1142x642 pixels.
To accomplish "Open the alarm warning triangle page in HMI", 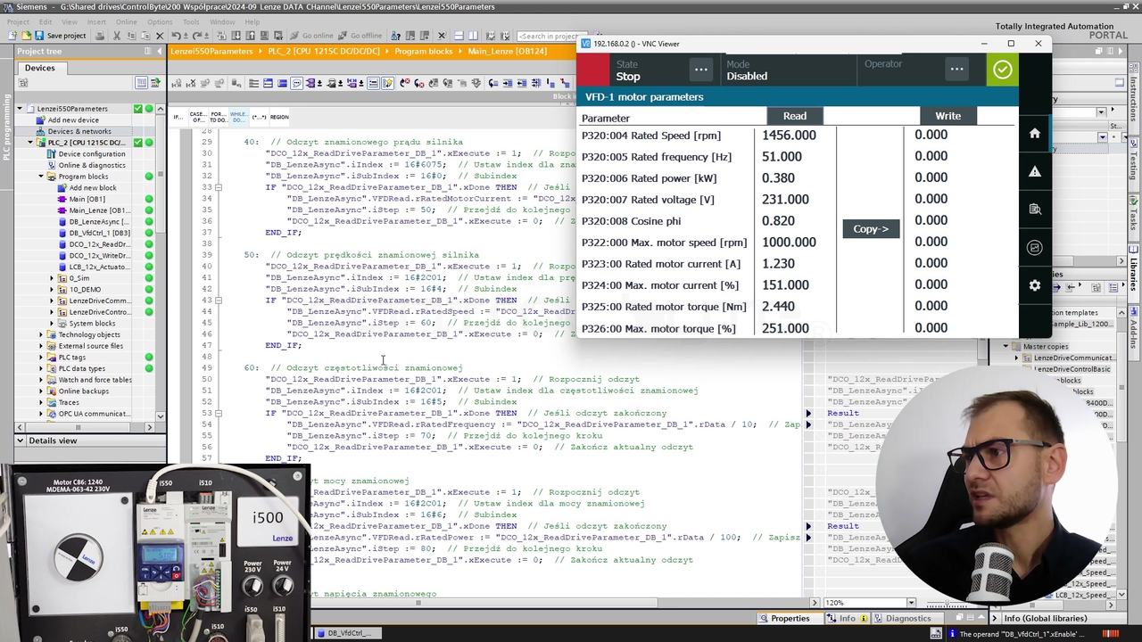I will pyautogui.click(x=1035, y=171).
